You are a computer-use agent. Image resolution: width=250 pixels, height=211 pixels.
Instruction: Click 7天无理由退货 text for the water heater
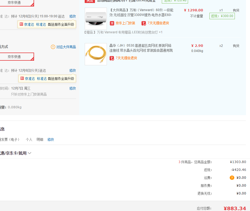(x=158, y=23)
